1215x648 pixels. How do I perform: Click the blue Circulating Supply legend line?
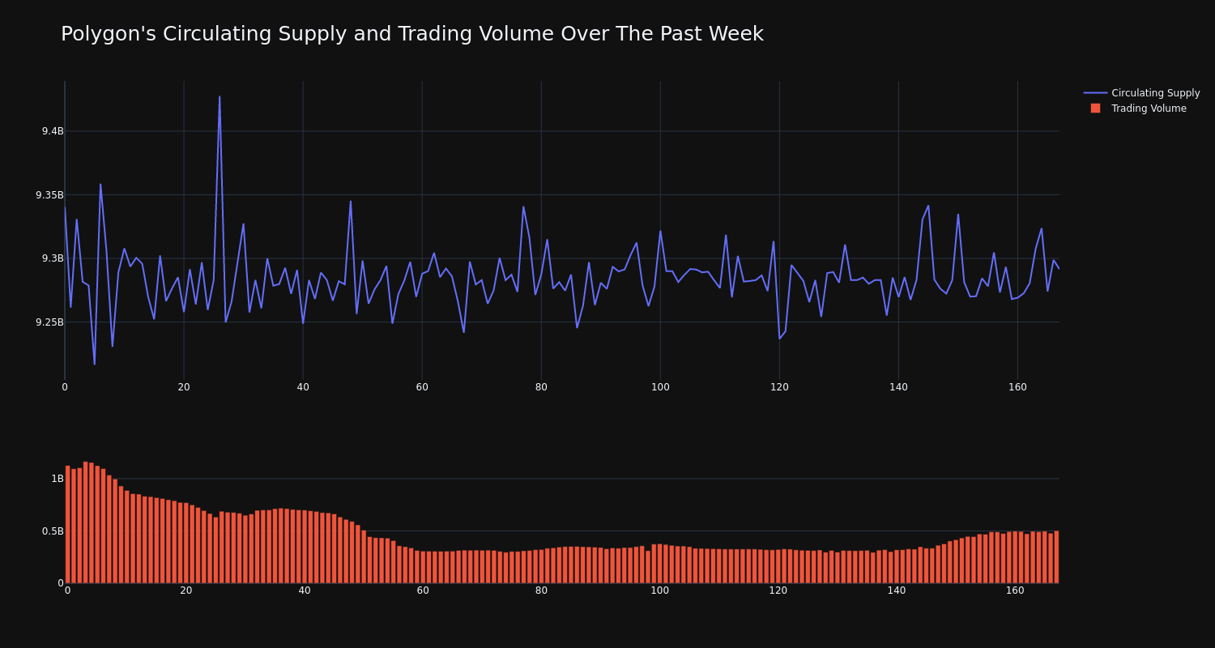tap(1095, 93)
